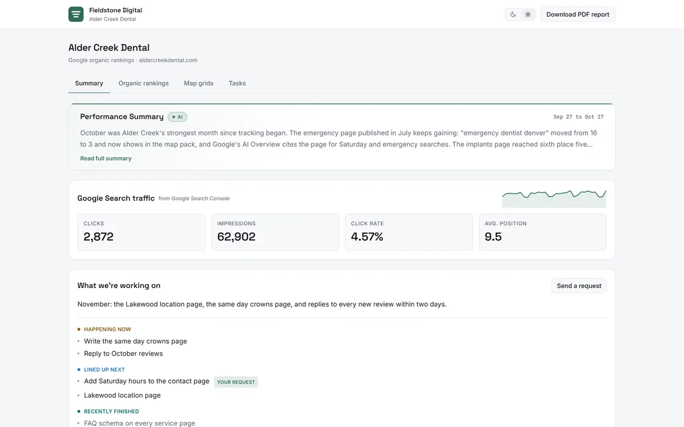The height and width of the screenshot is (427, 684).
Task: Click the Sep 27 to Oct 27 date range
Action: pos(578,117)
